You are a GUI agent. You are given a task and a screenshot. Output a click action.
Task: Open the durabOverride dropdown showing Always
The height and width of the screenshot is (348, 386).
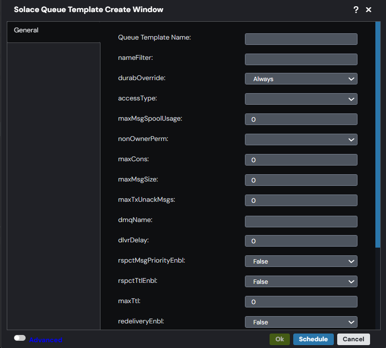pos(301,79)
